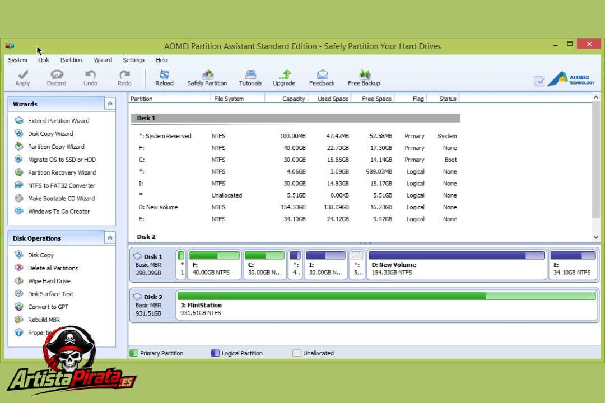The height and width of the screenshot is (403, 605).
Task: Open the Help menu
Action: (162, 60)
